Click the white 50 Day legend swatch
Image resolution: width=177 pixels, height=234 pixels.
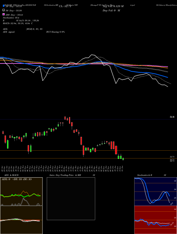coord(4,10)
